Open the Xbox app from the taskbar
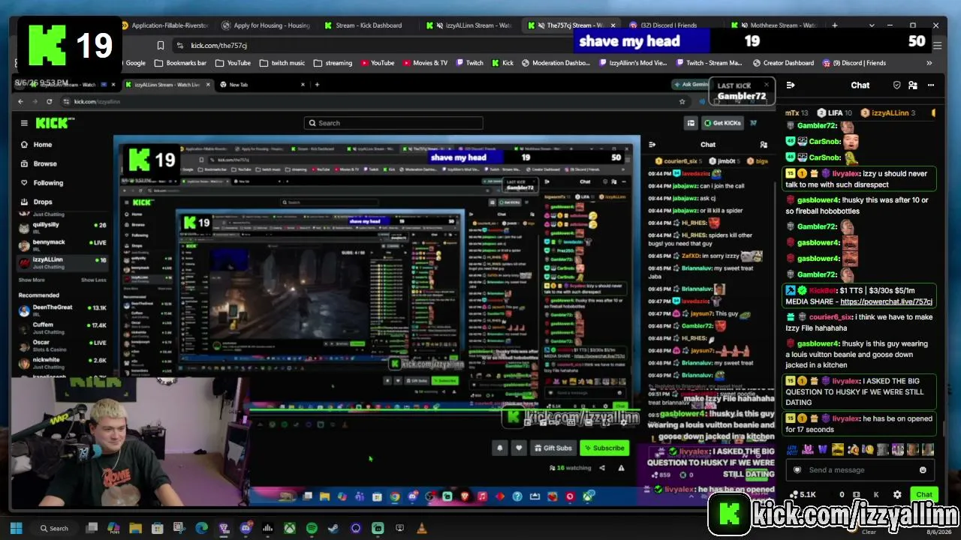The height and width of the screenshot is (540, 961). pyautogui.click(x=289, y=529)
